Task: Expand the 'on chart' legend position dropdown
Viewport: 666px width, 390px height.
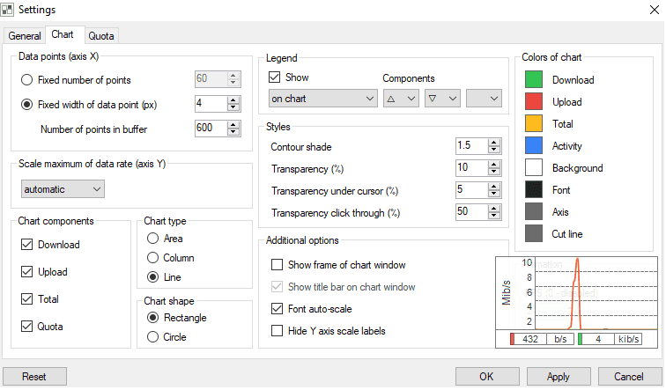Action: [x=322, y=99]
